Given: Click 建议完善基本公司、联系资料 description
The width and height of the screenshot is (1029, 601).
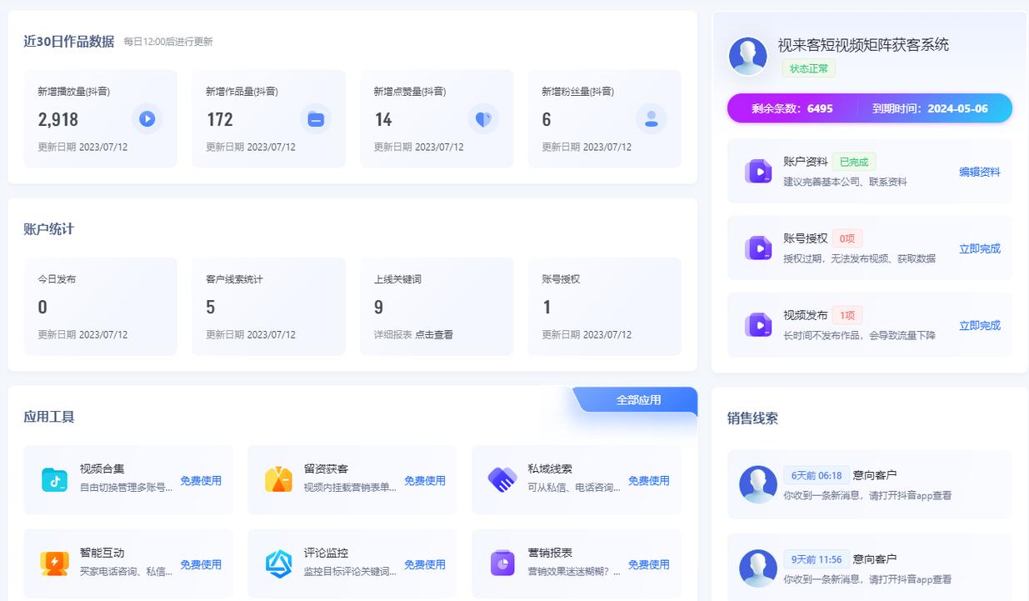Looking at the screenshot, I should [845, 182].
